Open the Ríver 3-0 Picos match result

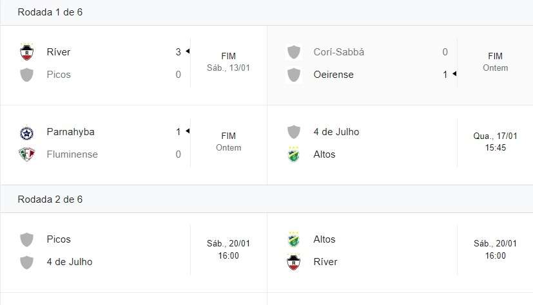(x=133, y=65)
